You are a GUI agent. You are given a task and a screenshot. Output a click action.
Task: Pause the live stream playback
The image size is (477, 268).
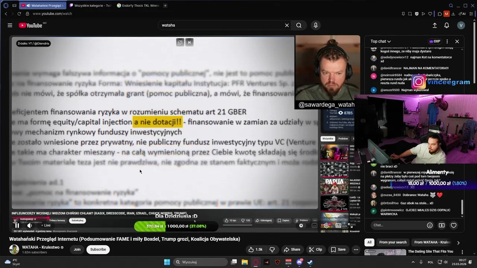click(x=17, y=225)
